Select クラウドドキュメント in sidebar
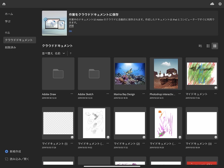The image size is (224, 168). click(20, 40)
